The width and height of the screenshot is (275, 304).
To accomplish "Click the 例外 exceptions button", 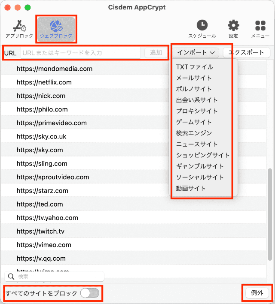I will click(x=257, y=293).
